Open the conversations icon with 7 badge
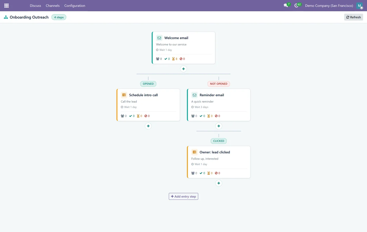 pyautogui.click(x=286, y=5)
